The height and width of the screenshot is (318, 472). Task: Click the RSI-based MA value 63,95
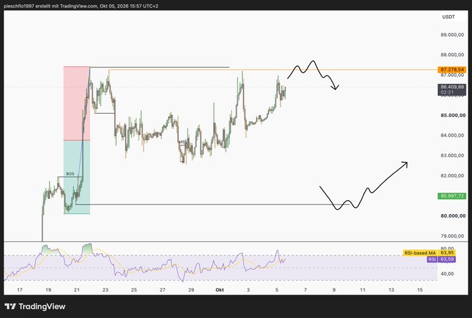coord(447,253)
